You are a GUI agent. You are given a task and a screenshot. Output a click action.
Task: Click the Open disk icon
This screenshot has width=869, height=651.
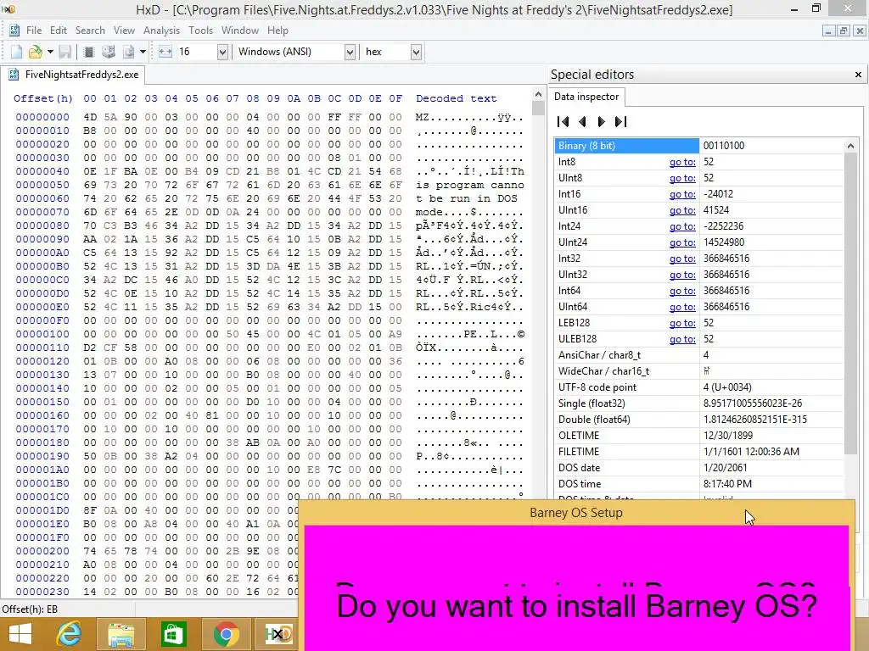[109, 52]
